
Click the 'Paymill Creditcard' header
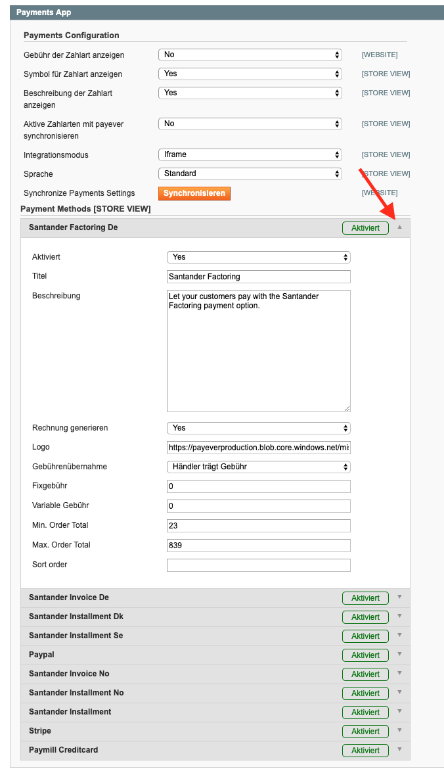215,751
